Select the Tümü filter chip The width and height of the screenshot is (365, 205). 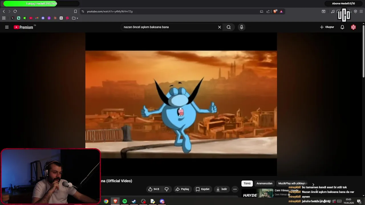(x=247, y=183)
